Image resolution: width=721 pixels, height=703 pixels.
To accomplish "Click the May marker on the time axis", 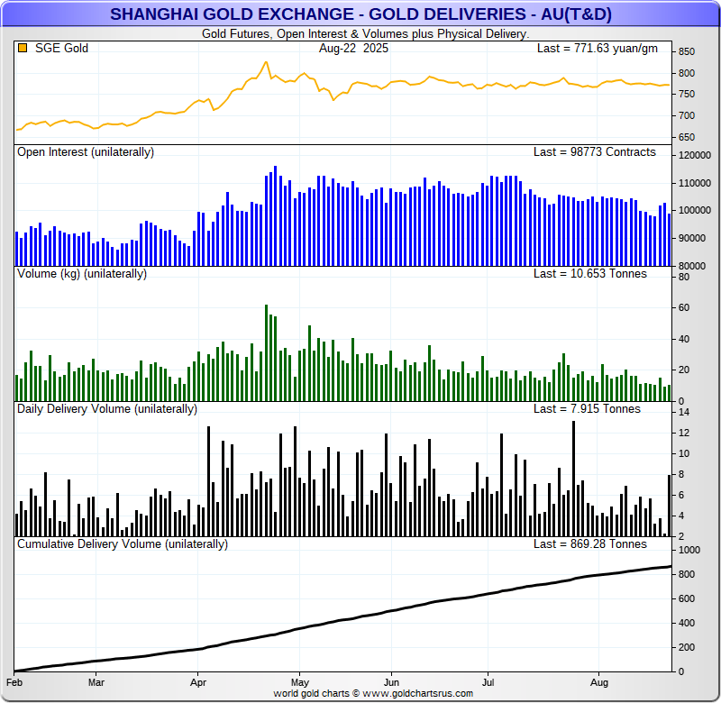I will coord(300,683).
